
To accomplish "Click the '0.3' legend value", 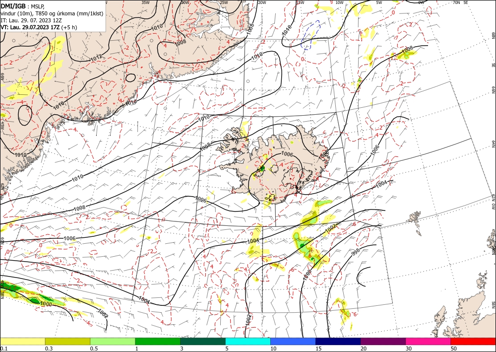I will 49,349.
